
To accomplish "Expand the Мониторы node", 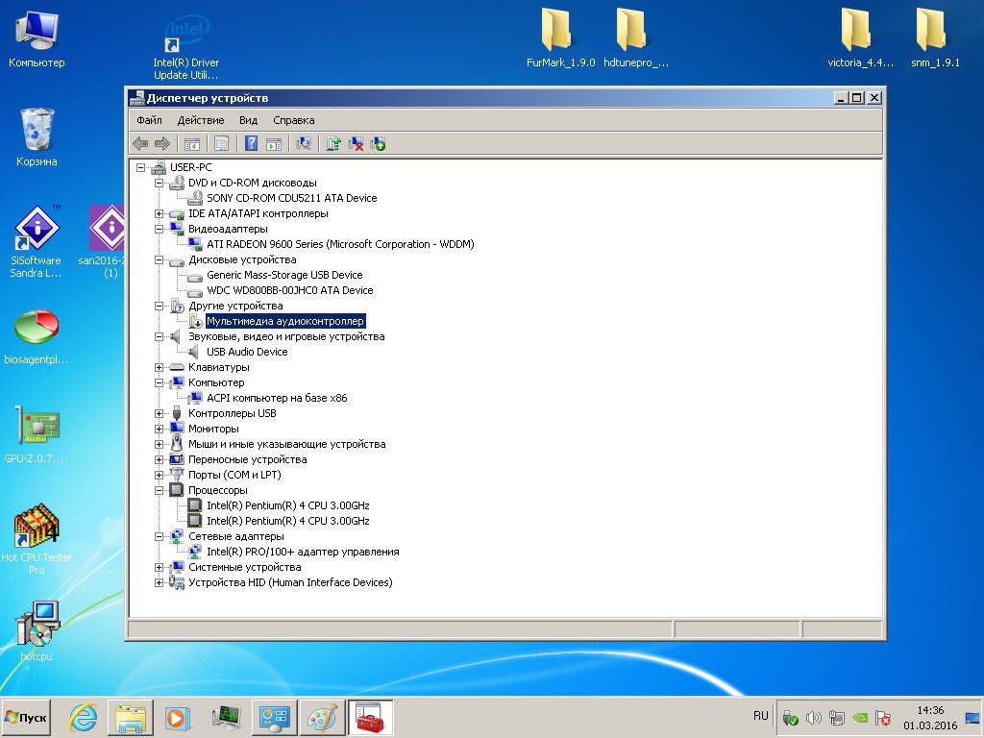I will coord(160,430).
